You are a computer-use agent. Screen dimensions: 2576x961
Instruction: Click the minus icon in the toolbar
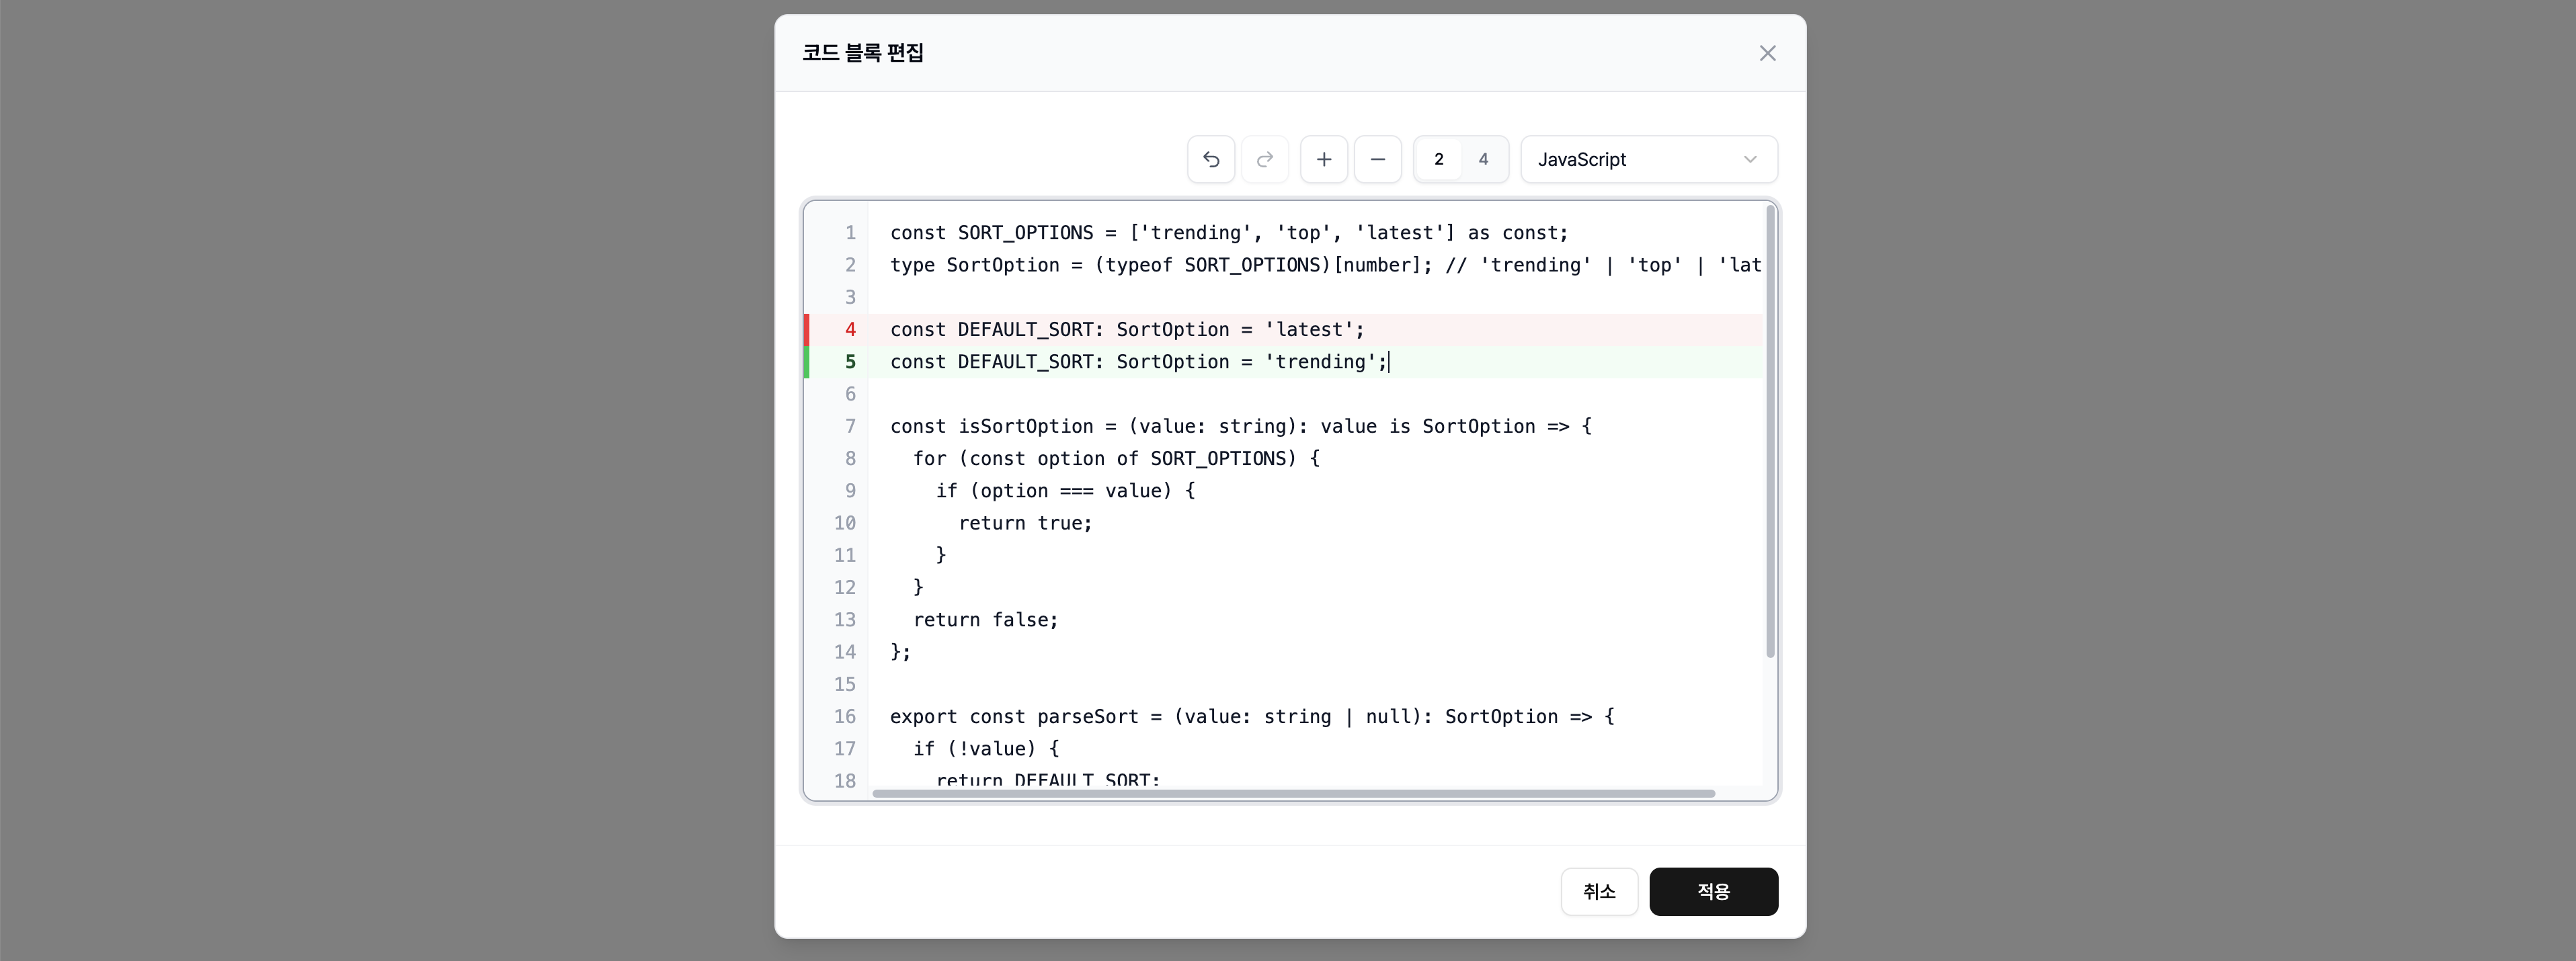point(1378,159)
